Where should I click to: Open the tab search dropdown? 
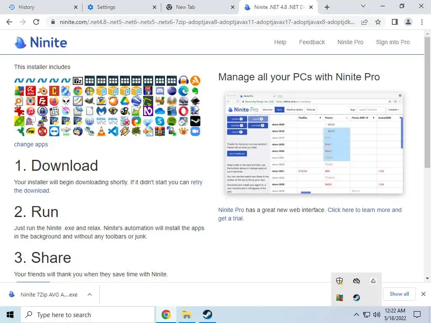point(363,6)
